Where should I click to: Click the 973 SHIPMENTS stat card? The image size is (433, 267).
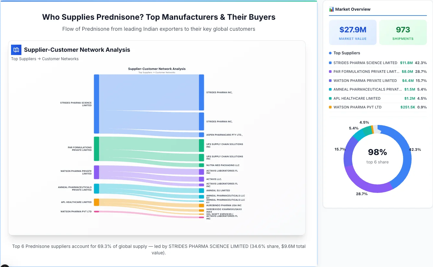coord(403,32)
